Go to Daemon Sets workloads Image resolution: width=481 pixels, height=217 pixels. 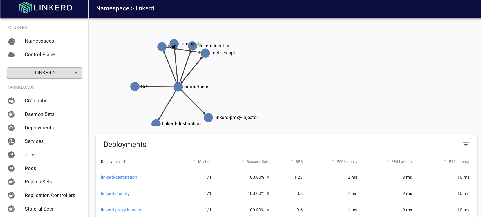(x=40, y=114)
